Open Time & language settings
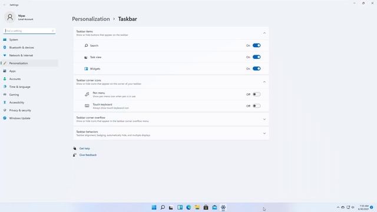The image size is (377, 212). tap(29, 87)
